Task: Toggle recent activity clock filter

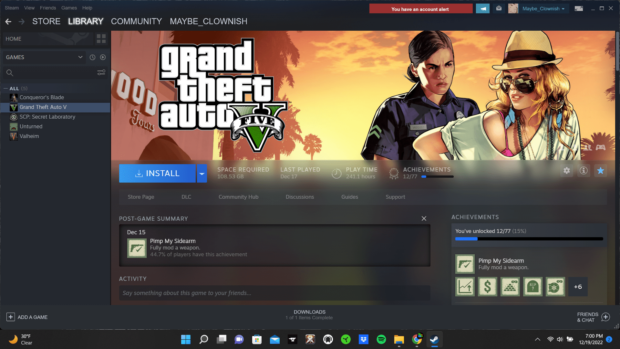Action: point(92,57)
